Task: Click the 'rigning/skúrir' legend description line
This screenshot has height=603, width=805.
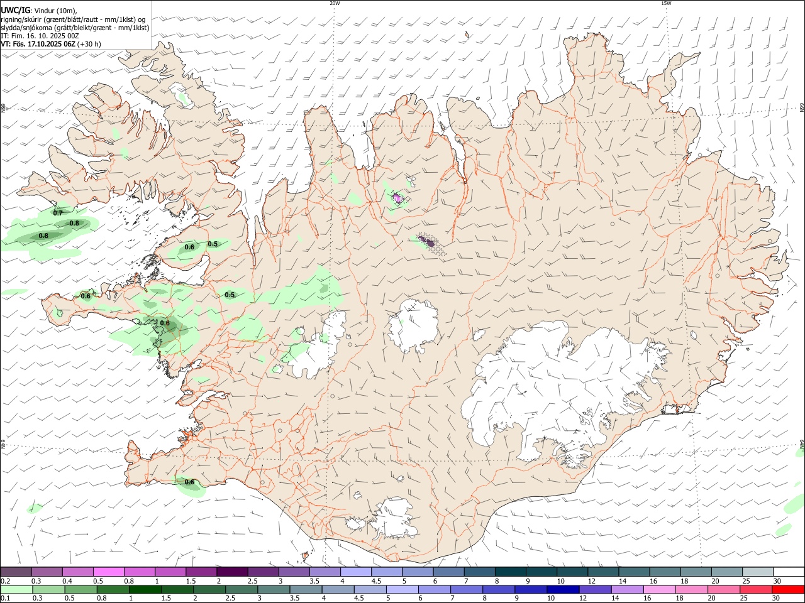Action: point(74,19)
